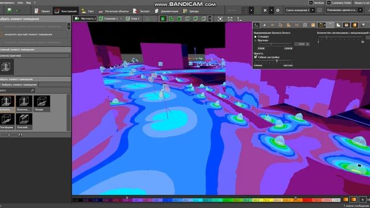The height and width of the screenshot is (208, 370).
Task: Switch to the front elevation view icon
Action: click(171, 18)
